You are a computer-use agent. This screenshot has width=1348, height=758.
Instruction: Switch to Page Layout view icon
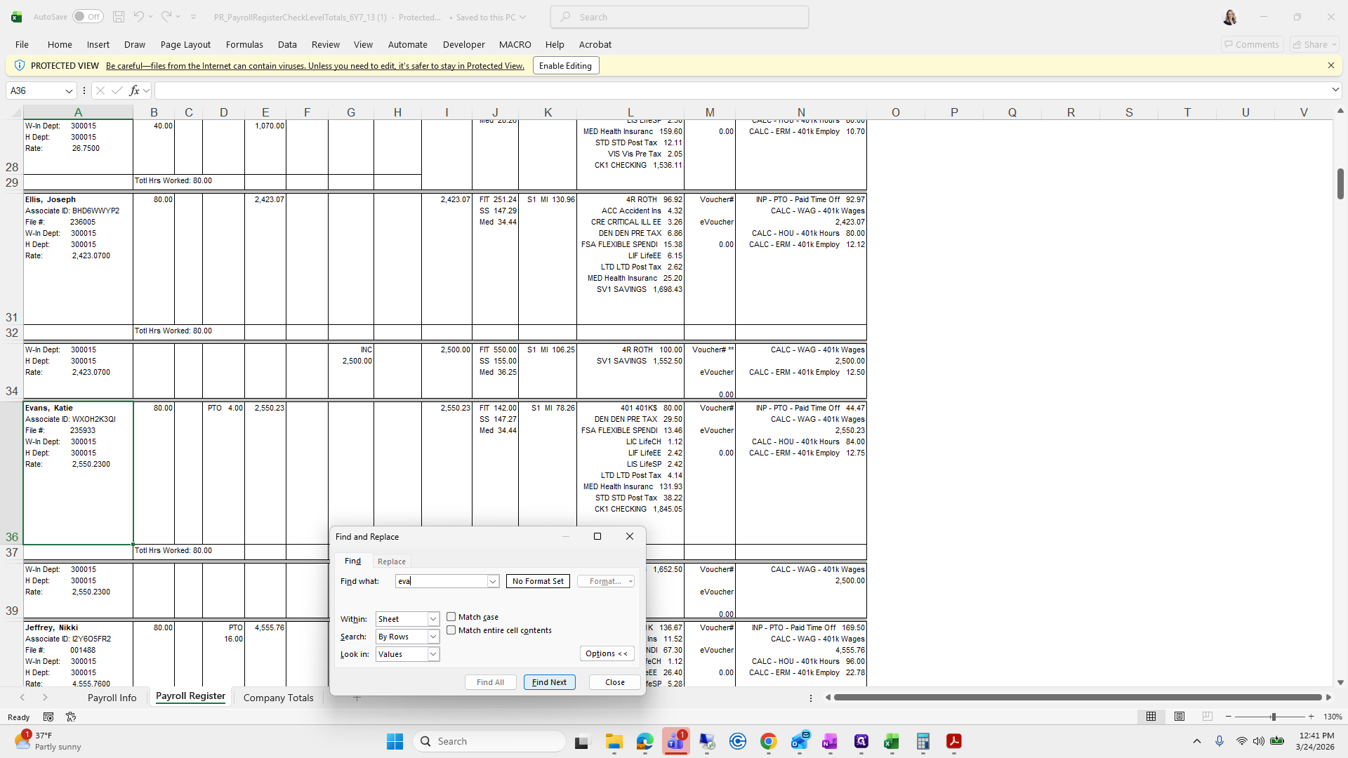point(1179,717)
